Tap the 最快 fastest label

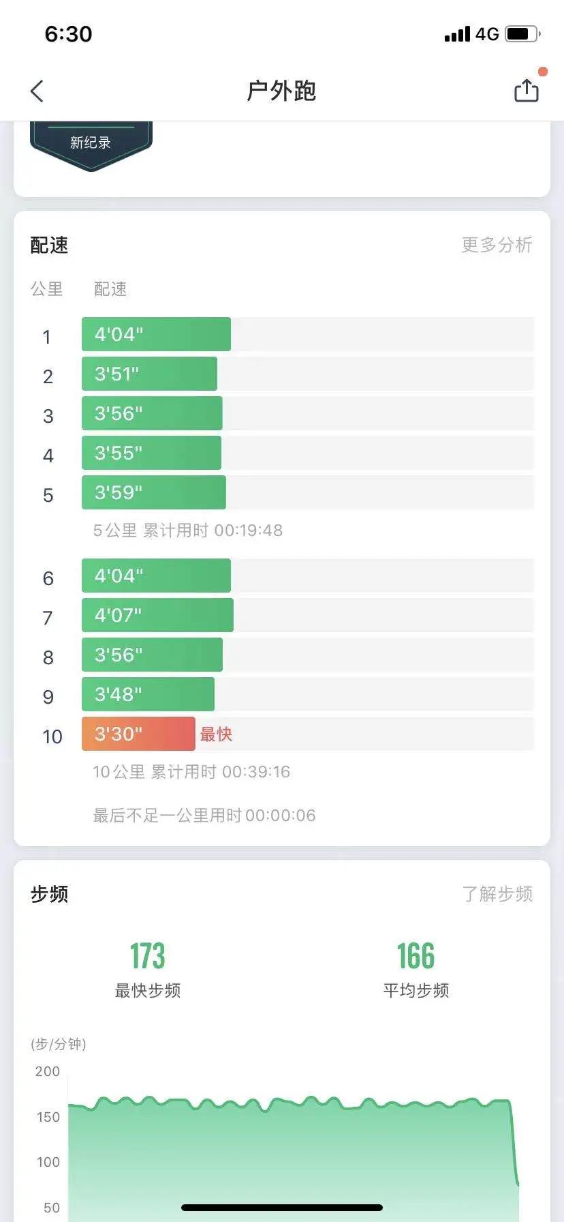216,734
